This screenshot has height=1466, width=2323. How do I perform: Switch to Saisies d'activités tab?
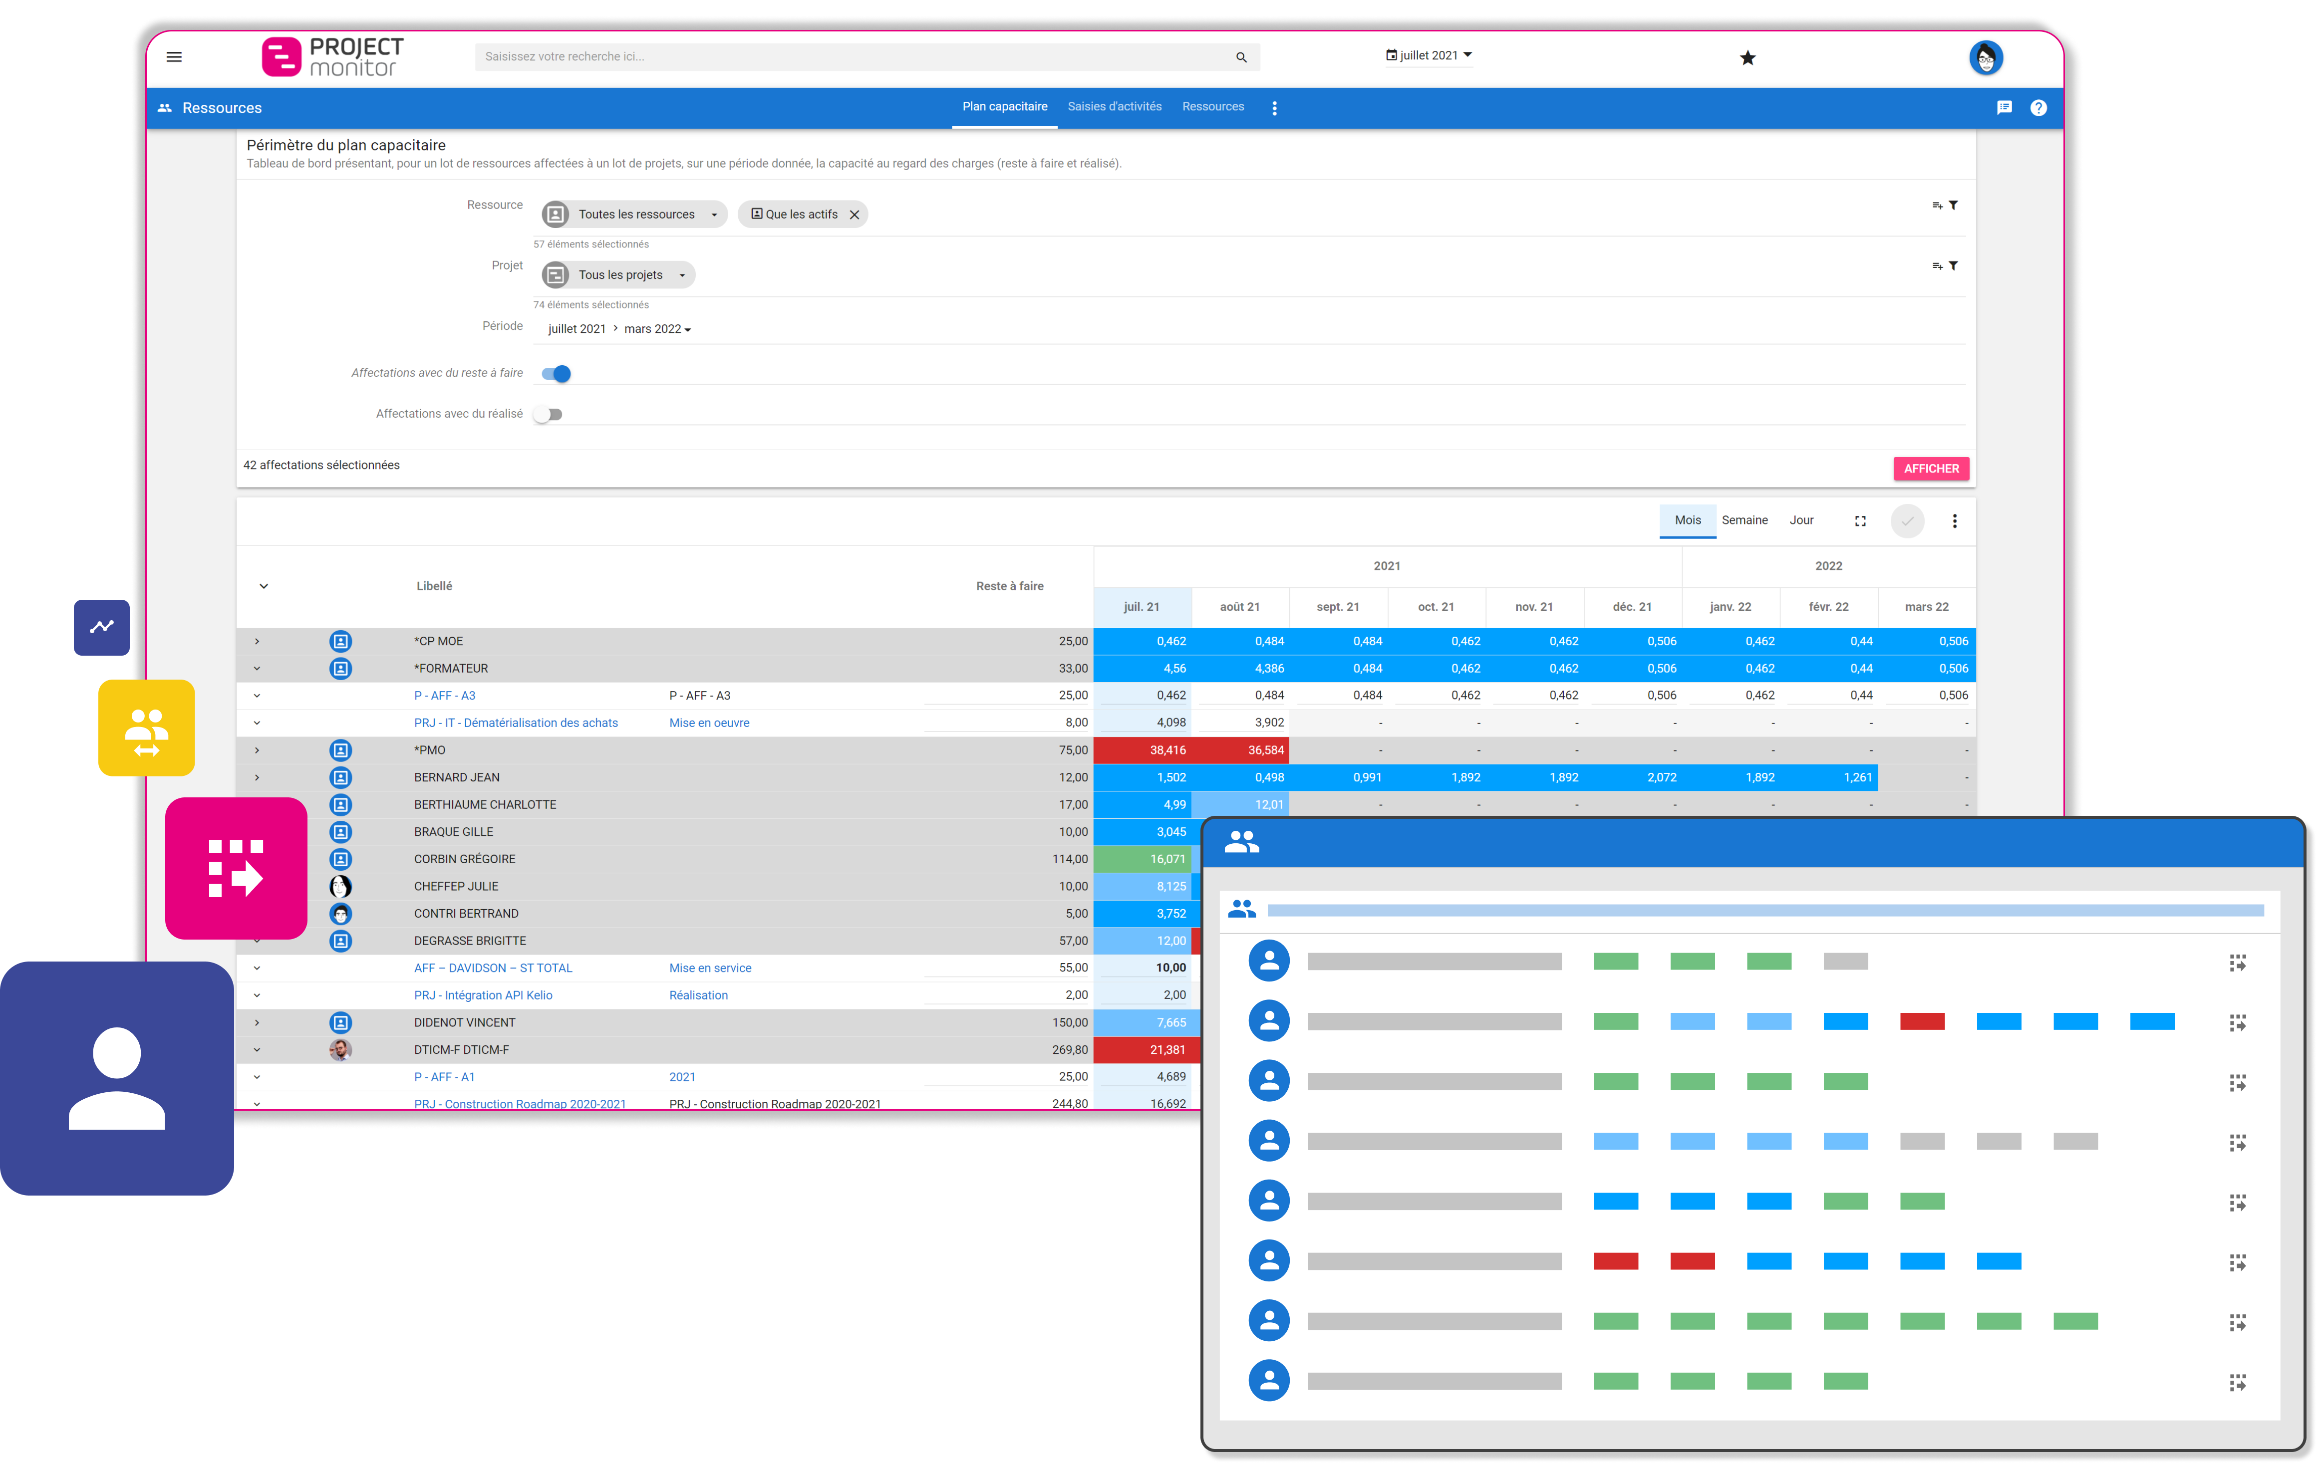pos(1114,107)
